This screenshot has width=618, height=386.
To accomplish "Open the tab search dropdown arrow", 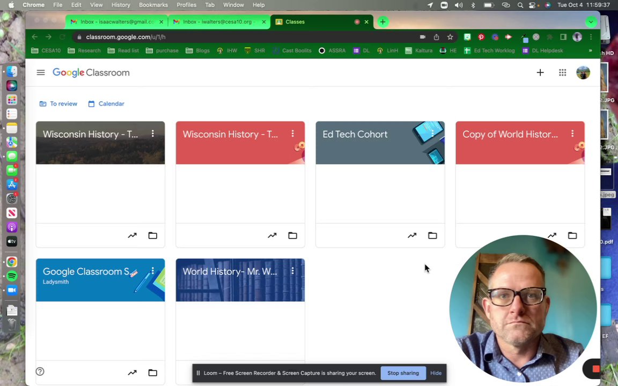I will point(591,22).
